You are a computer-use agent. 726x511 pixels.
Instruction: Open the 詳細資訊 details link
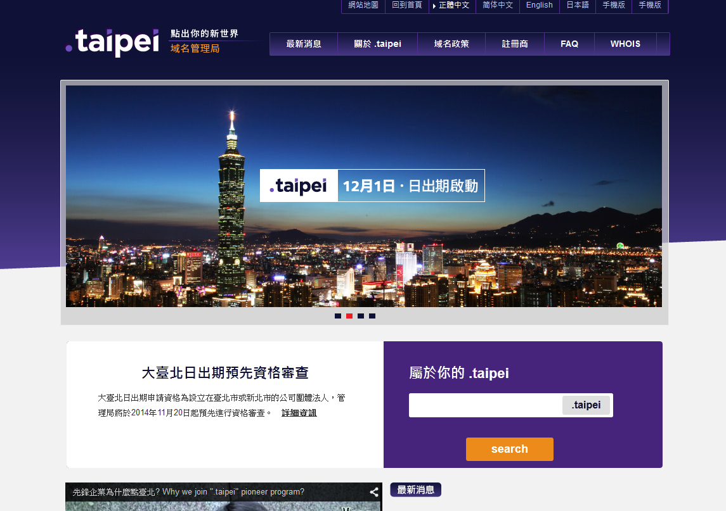point(299,412)
